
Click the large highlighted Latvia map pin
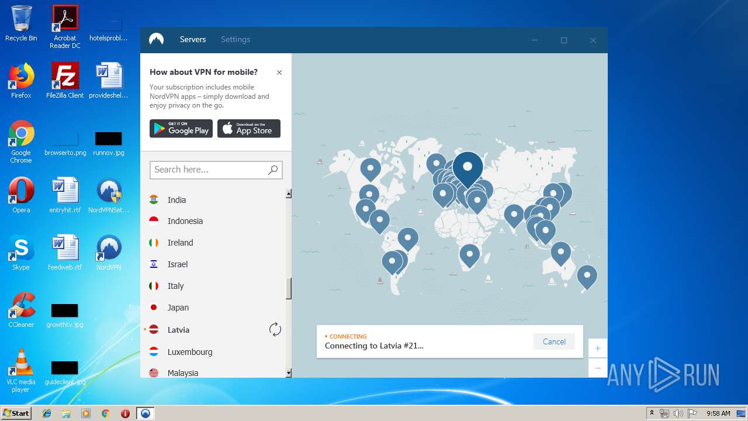[x=467, y=169]
